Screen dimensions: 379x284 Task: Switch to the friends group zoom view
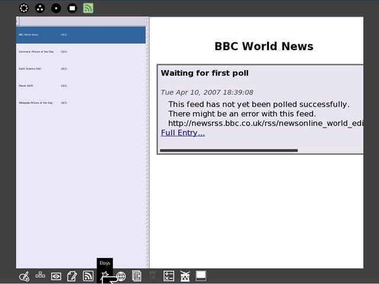(x=40, y=8)
